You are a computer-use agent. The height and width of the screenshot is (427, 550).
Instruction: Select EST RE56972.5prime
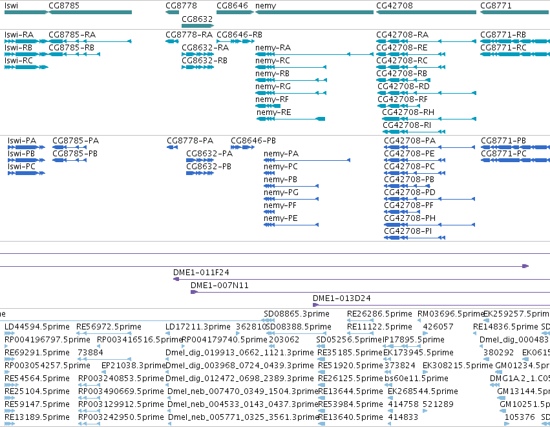[x=104, y=333]
